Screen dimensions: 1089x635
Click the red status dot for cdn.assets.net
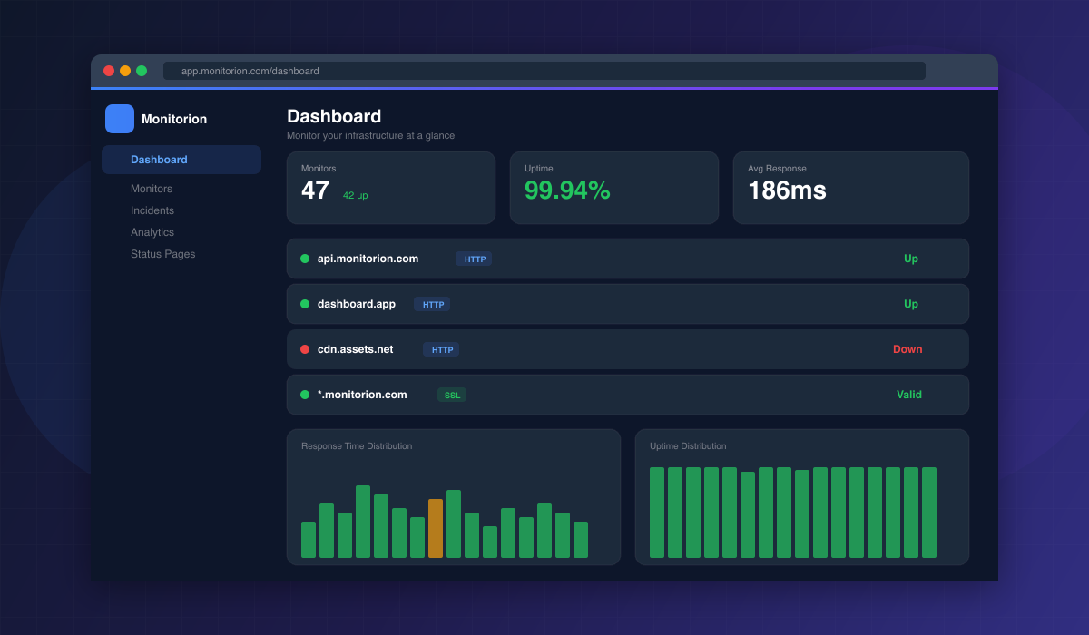point(305,349)
